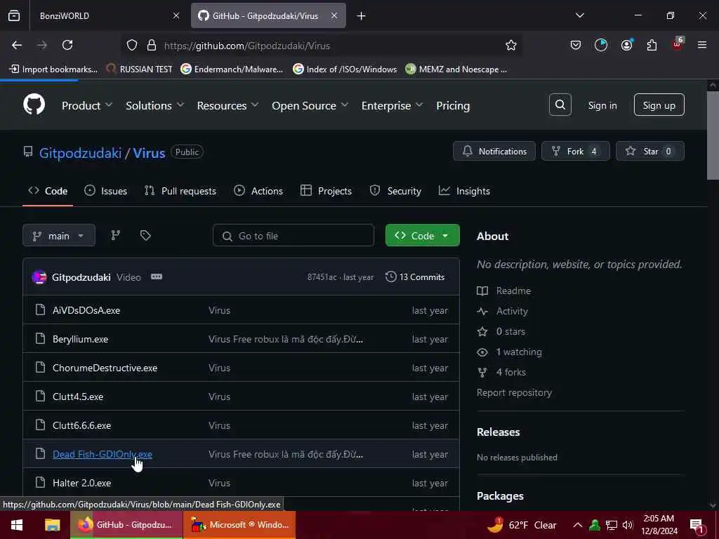Click the site padlock icon
Image resolution: width=719 pixels, height=539 pixels.
pyautogui.click(x=152, y=45)
